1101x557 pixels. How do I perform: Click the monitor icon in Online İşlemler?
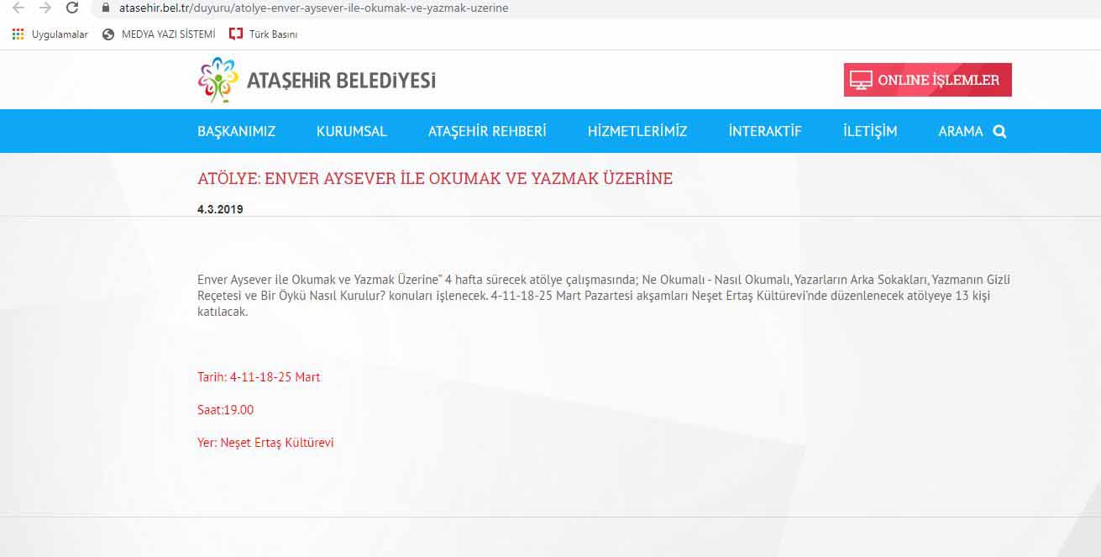(x=861, y=80)
